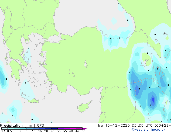Click the 20–25 mm legend color swatch
This screenshot has height=132, width=171.
pos(48,128)
